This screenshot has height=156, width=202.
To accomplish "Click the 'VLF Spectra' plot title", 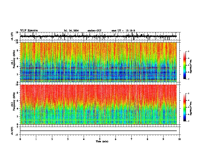I will coord(29,31).
